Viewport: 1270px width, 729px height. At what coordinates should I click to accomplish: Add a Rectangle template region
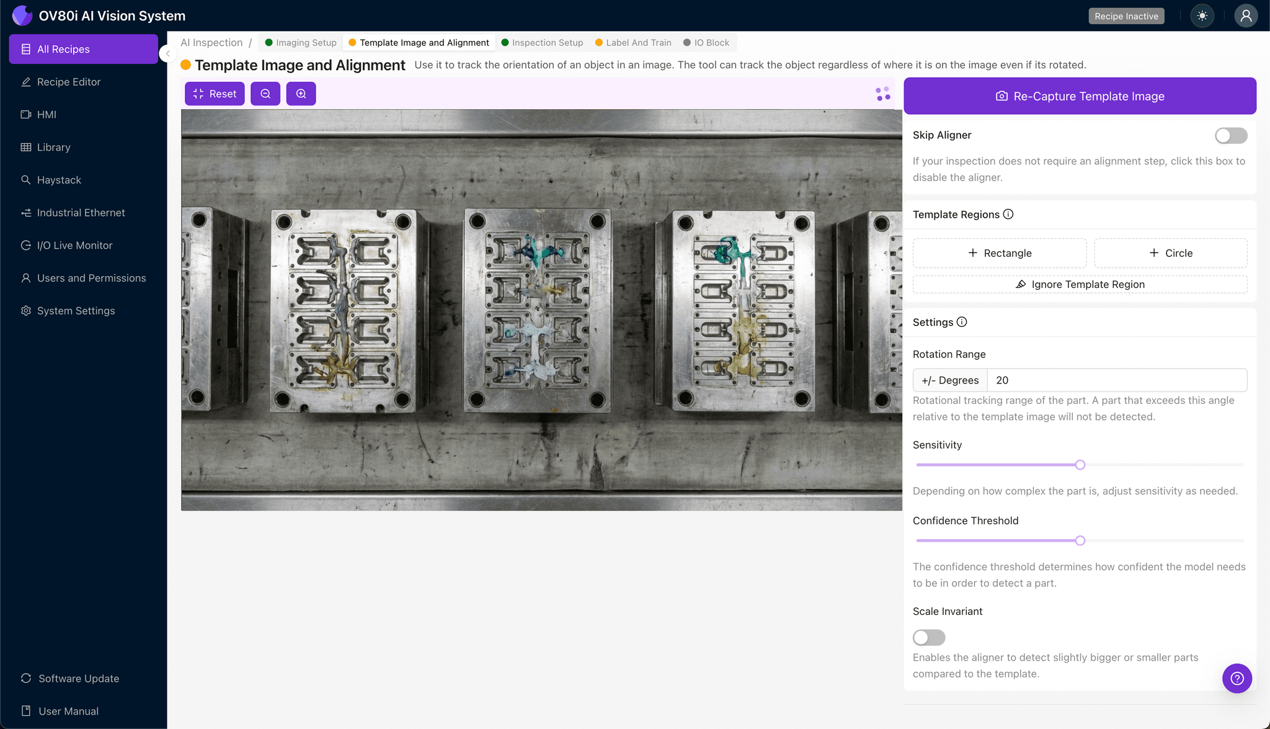[999, 253]
